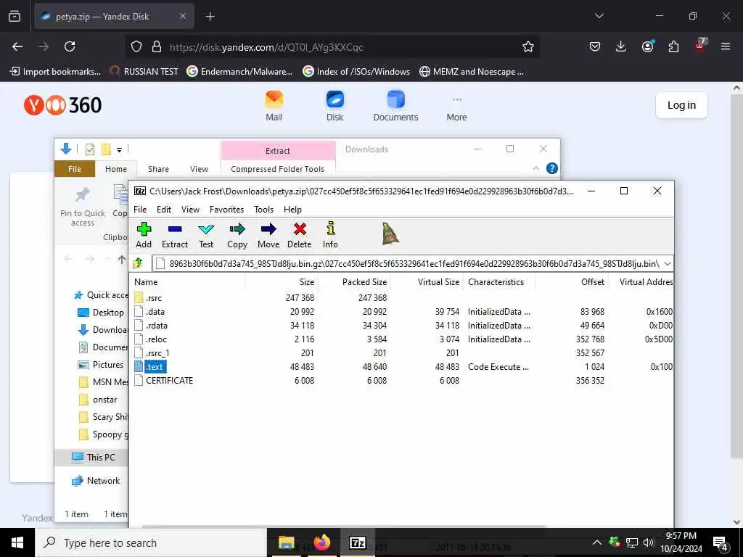Sort by the Name column header
743x557 pixels.
[x=188, y=282]
